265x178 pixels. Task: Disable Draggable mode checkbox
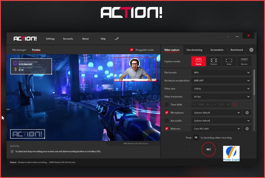132,50
